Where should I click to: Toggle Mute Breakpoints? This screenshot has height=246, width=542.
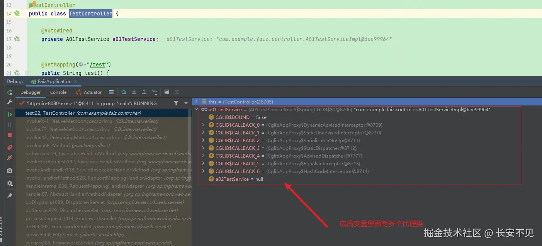click(x=10, y=158)
